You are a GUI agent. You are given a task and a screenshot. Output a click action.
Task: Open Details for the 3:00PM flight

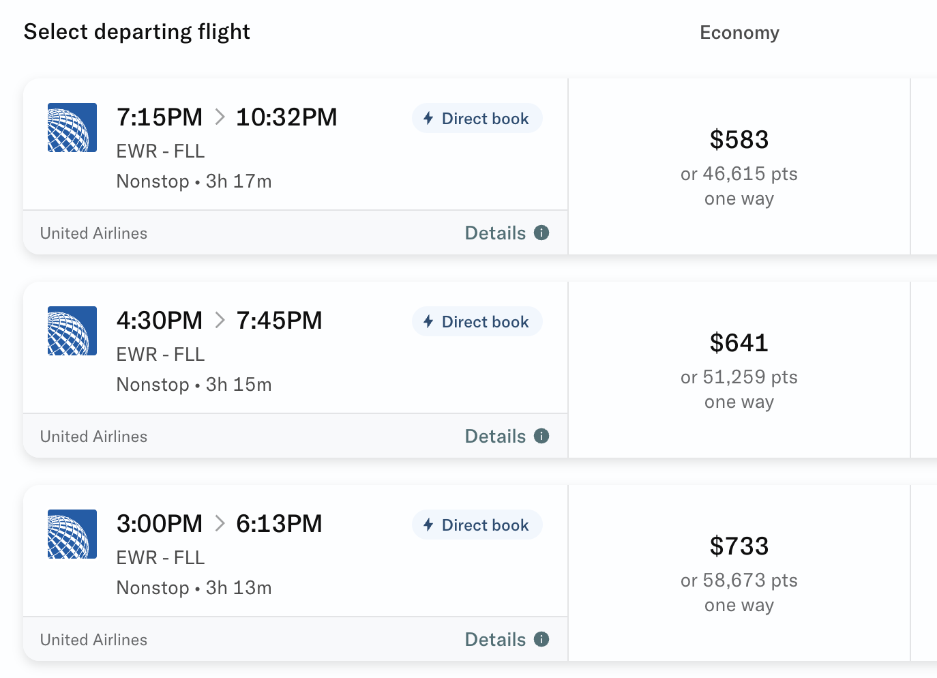[x=495, y=640]
